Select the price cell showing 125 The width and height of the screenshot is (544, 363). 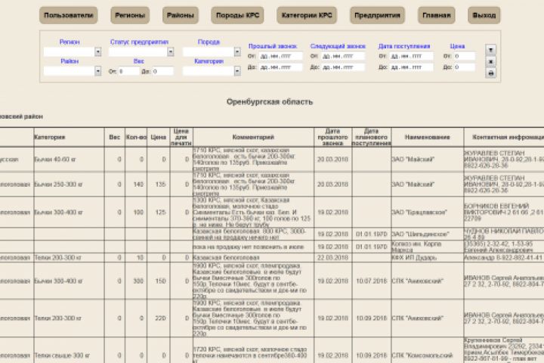click(158, 212)
